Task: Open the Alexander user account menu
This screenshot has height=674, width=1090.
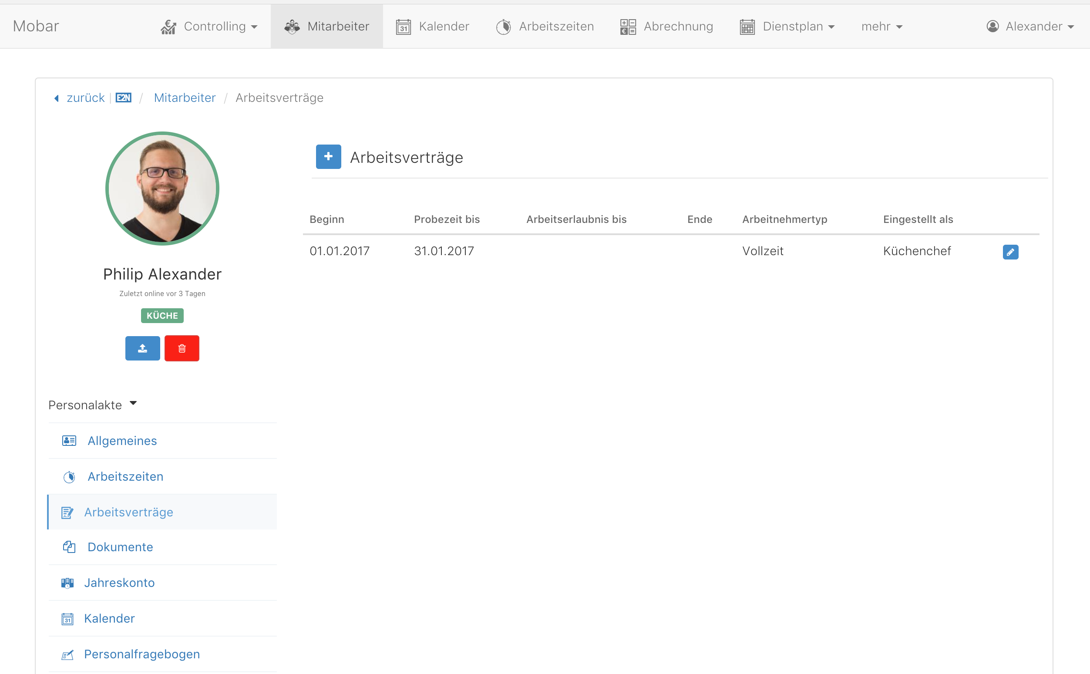Action: pos(1030,26)
